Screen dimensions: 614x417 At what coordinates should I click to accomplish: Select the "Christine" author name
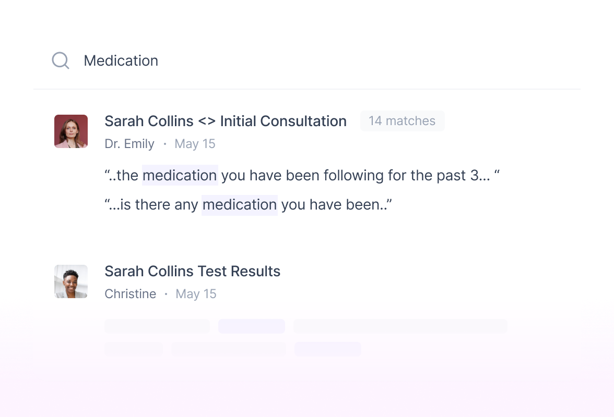coord(130,294)
